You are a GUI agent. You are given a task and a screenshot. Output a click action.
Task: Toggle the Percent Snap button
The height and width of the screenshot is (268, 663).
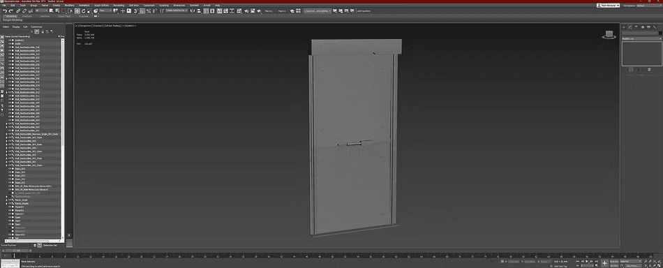click(x=149, y=10)
